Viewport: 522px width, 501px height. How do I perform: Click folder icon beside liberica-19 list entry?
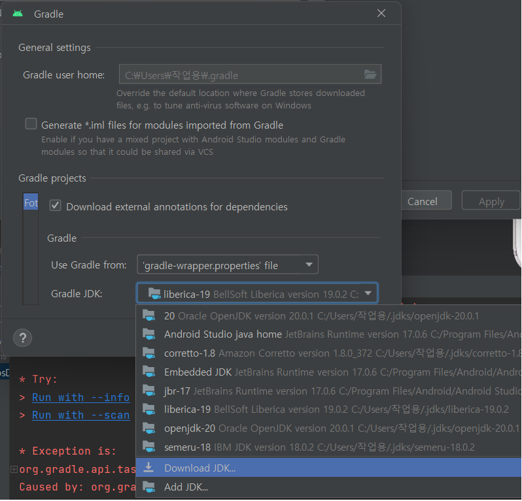click(148, 410)
